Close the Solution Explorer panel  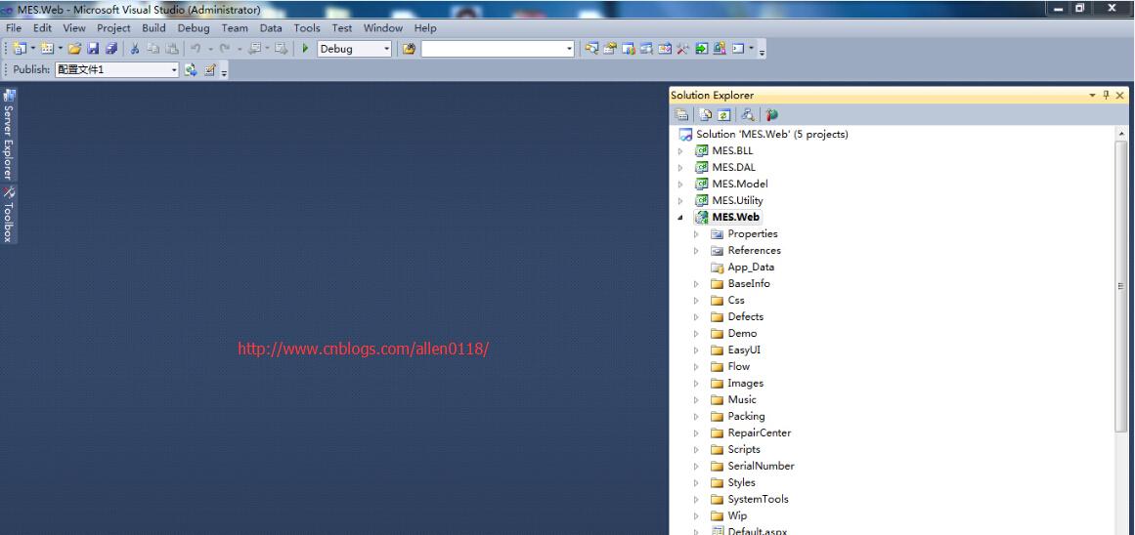click(1119, 95)
